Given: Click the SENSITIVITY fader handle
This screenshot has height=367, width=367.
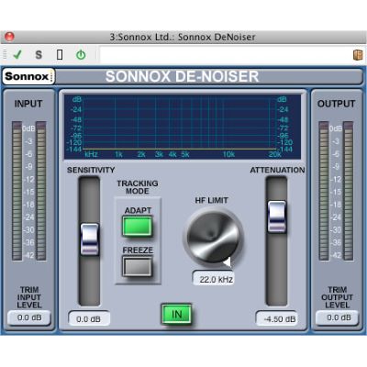Looking at the screenshot, I should (89, 239).
